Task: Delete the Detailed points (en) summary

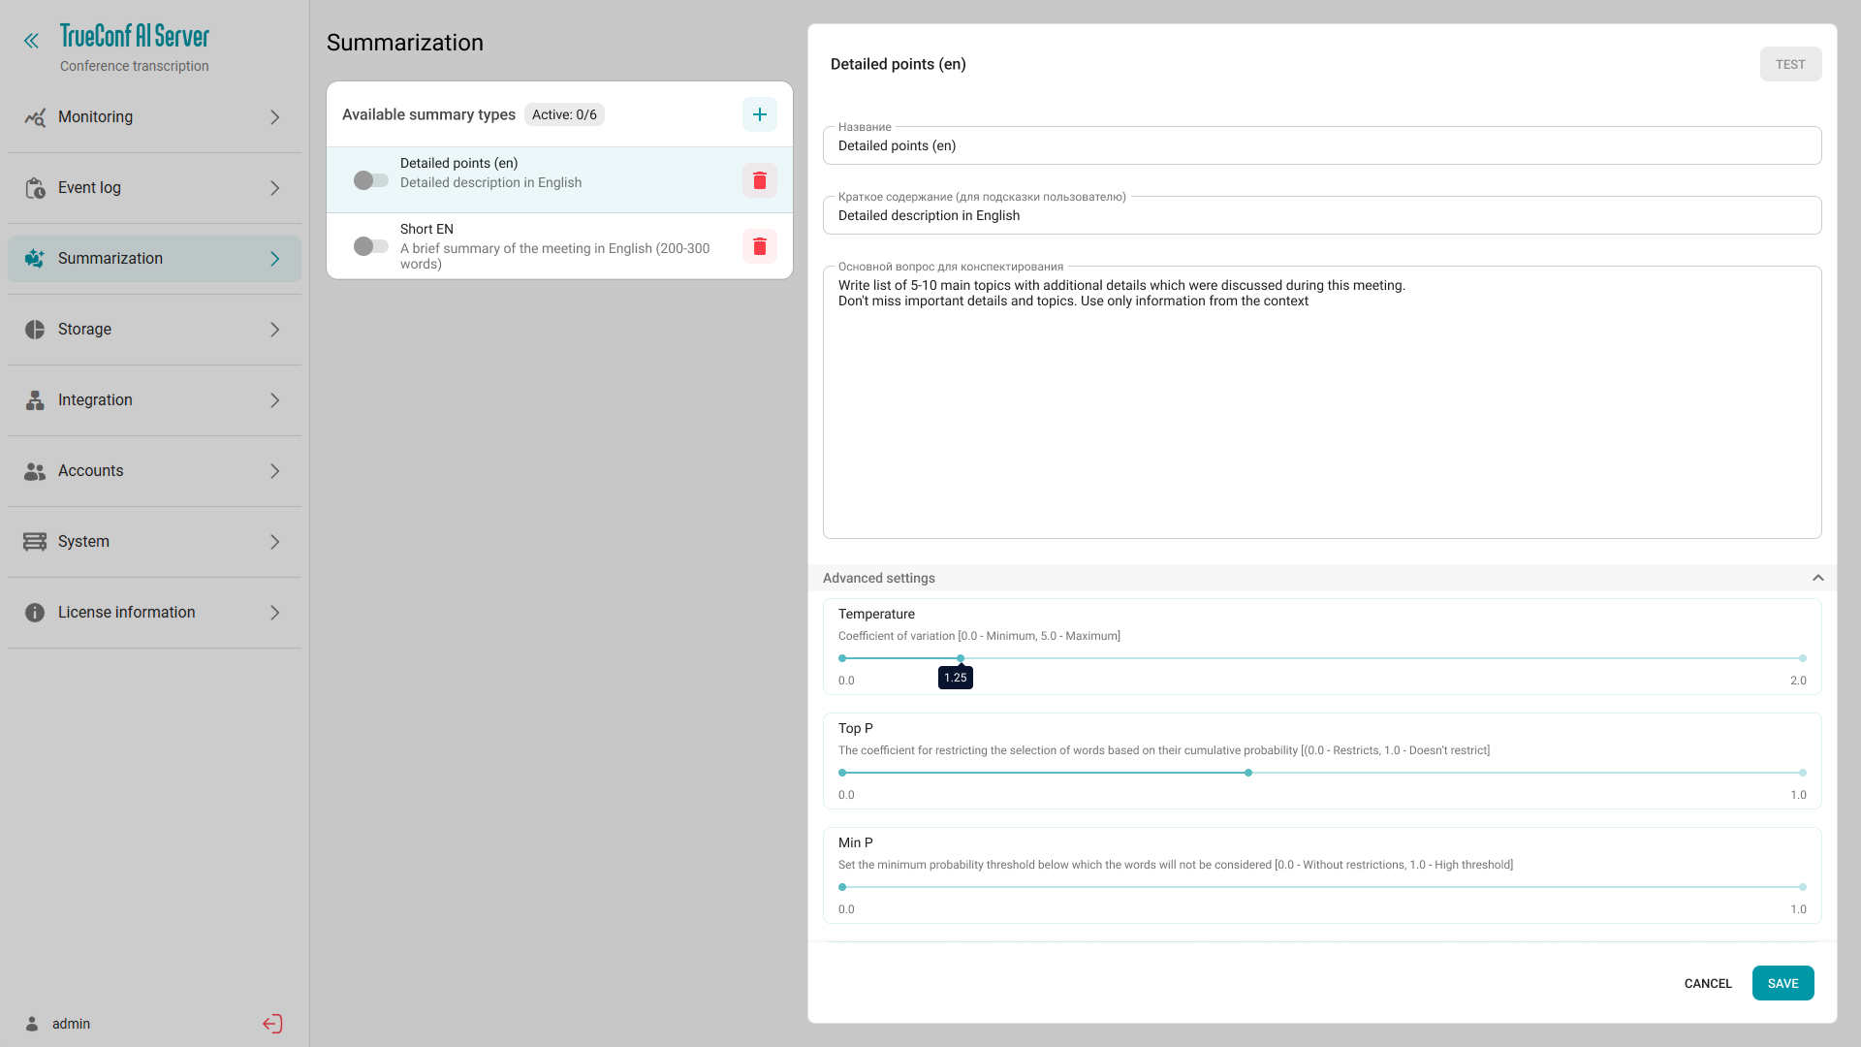Action: [759, 180]
